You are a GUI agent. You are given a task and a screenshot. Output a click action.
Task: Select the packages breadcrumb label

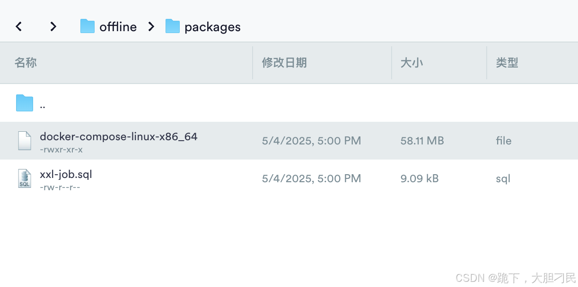(212, 27)
